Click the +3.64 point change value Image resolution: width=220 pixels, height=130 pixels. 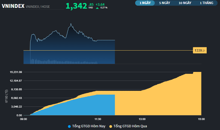(x=100, y=4)
